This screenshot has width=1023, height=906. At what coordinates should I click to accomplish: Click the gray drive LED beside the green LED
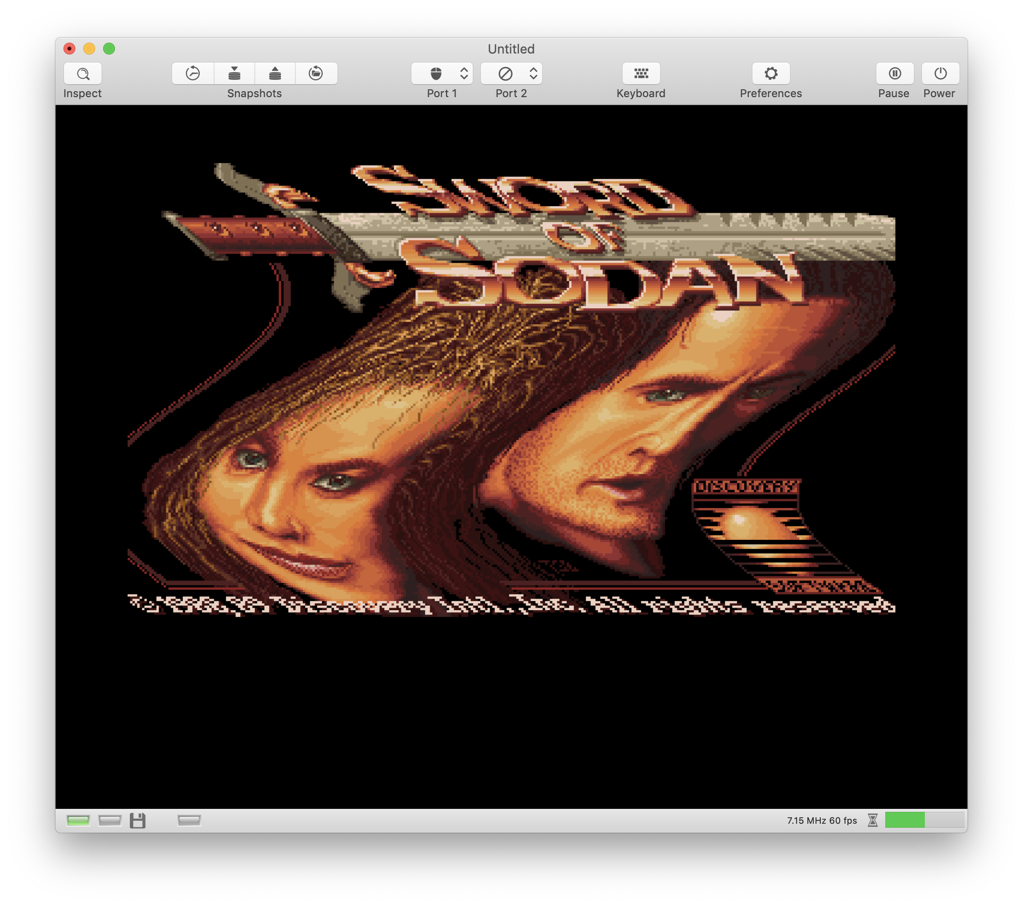[x=110, y=820]
